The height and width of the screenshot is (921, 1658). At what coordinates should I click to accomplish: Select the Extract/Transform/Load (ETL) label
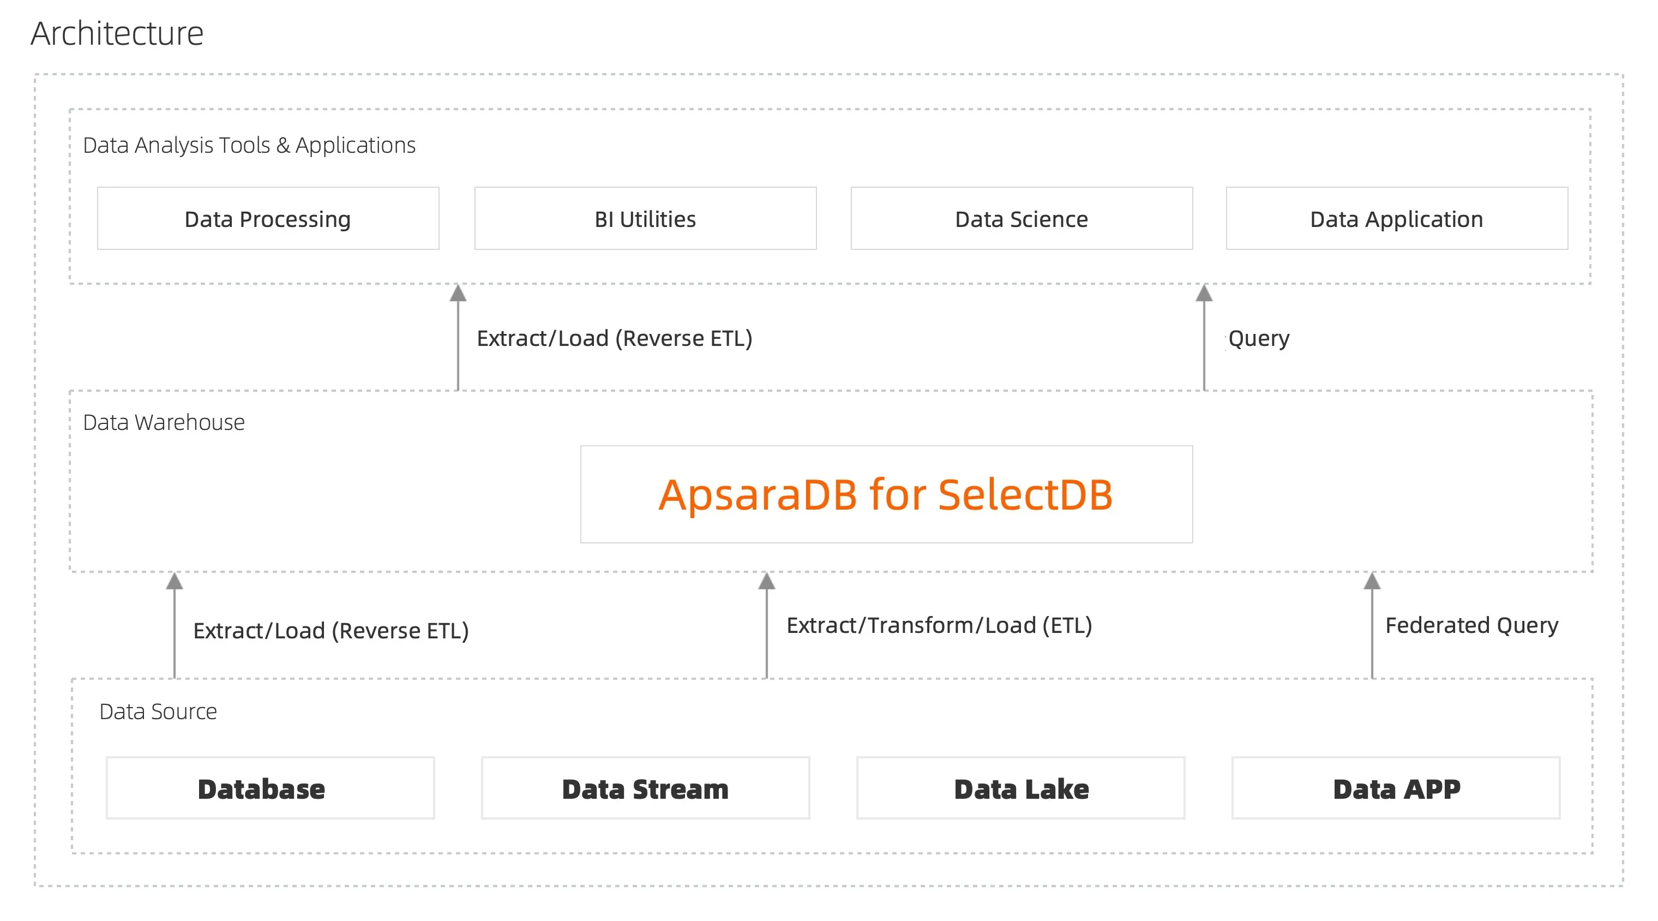939,625
